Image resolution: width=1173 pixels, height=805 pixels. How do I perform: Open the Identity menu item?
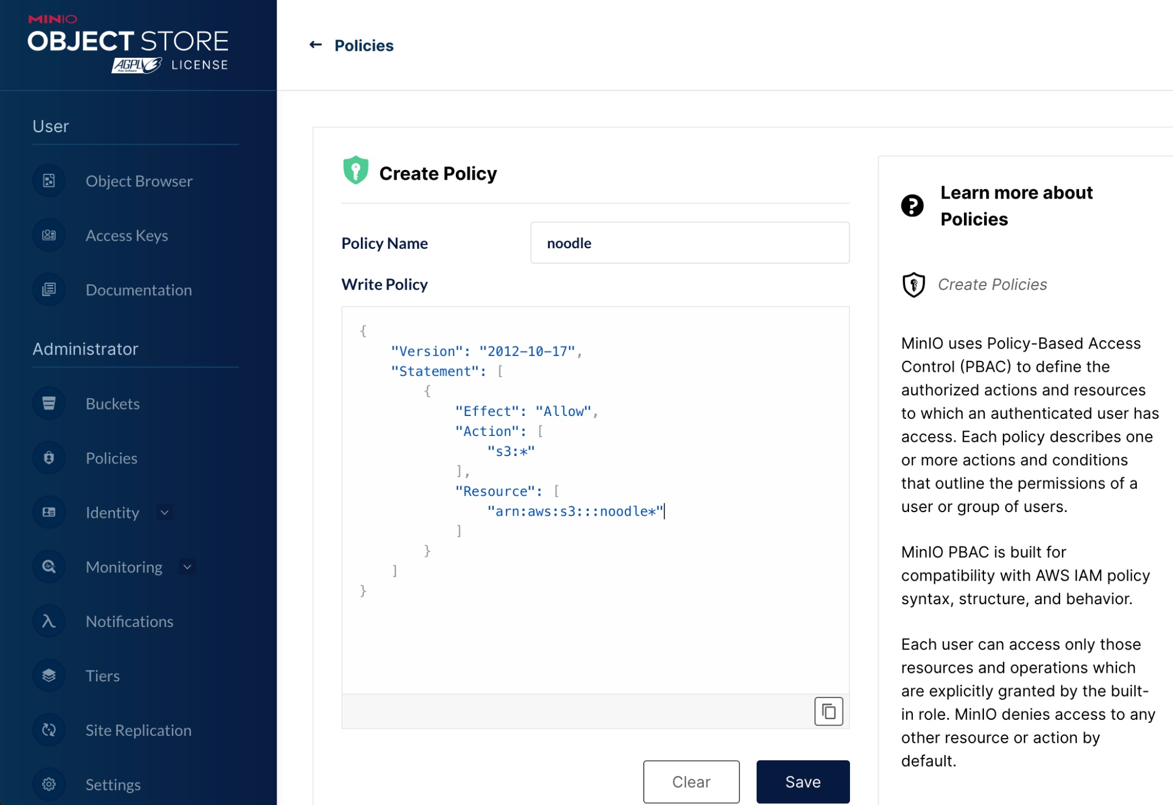[112, 512]
